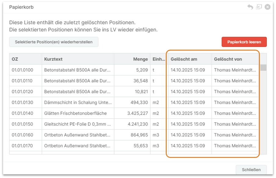Click the 'Gelöscht von' column header
Viewport: 276px width, 178px height.
[234, 59]
